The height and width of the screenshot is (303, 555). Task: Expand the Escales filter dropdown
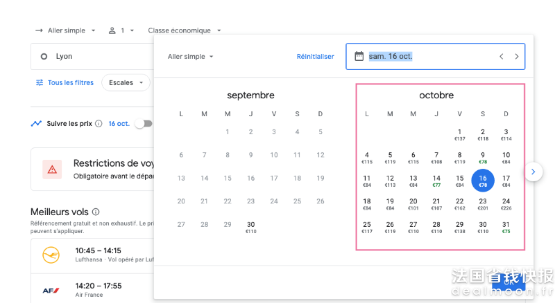click(x=126, y=82)
